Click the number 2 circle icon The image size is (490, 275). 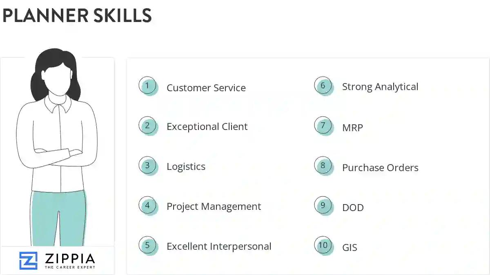(148, 126)
